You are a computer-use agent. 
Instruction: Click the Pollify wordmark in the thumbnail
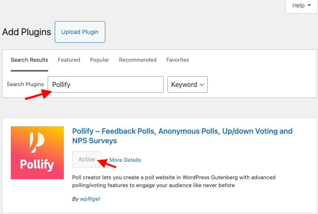(x=37, y=165)
